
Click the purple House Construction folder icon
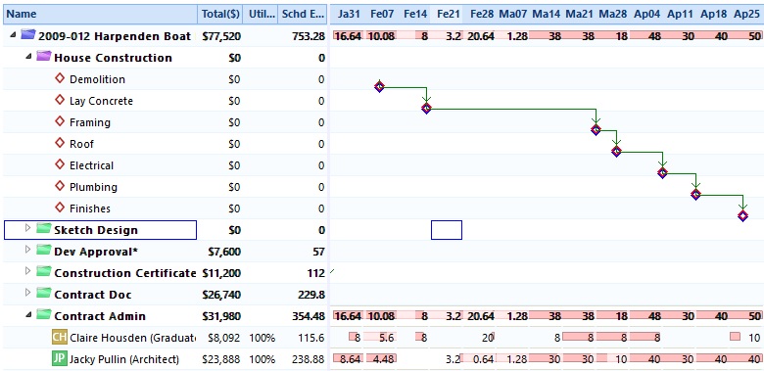tap(44, 56)
